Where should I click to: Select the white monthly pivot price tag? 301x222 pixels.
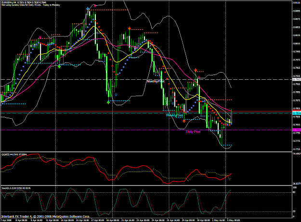pyautogui.click(x=297, y=79)
